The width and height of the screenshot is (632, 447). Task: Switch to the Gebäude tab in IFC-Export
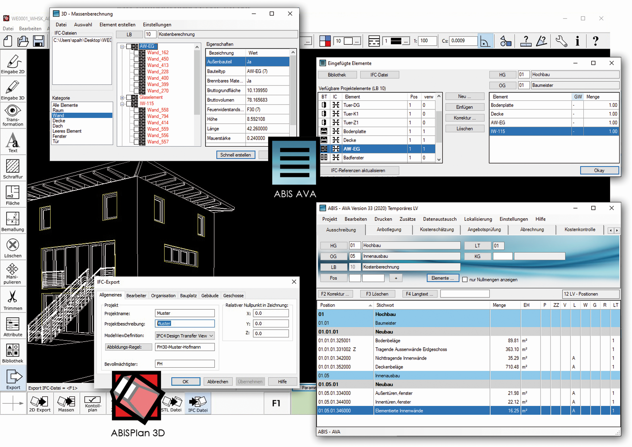point(210,296)
